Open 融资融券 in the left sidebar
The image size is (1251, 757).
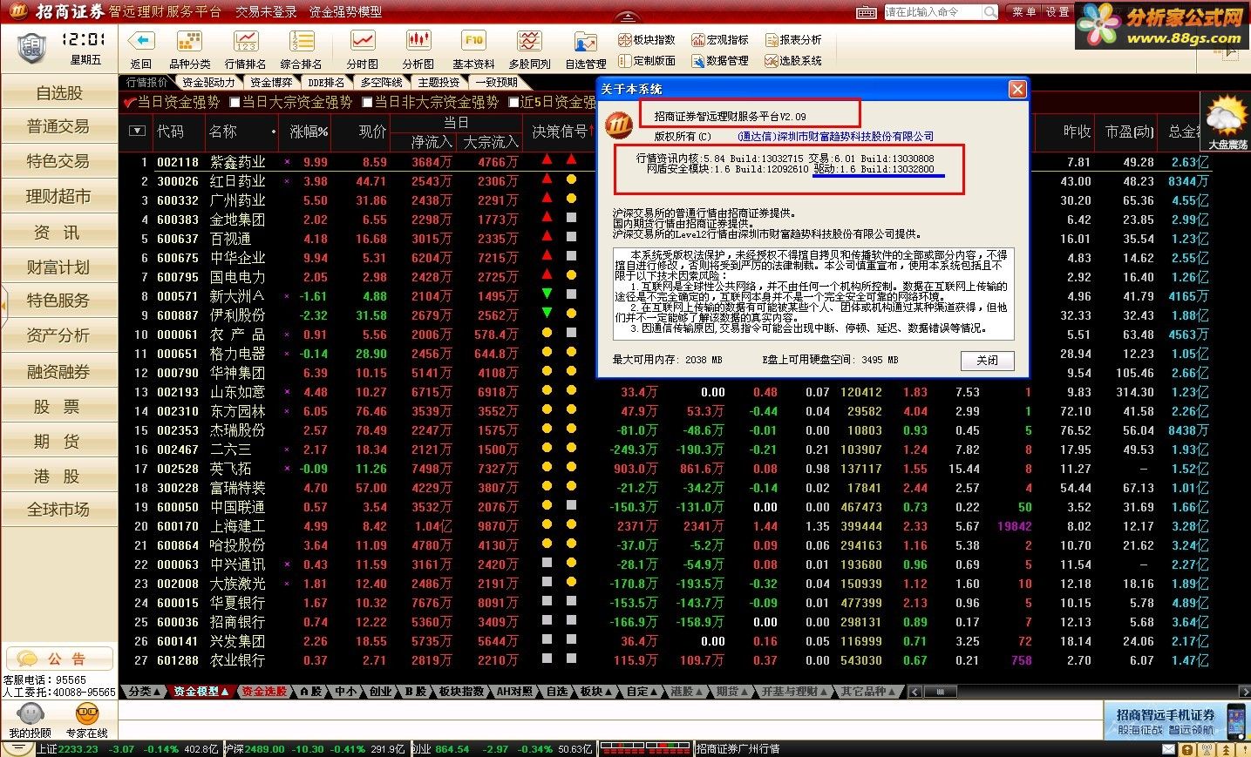pos(58,372)
